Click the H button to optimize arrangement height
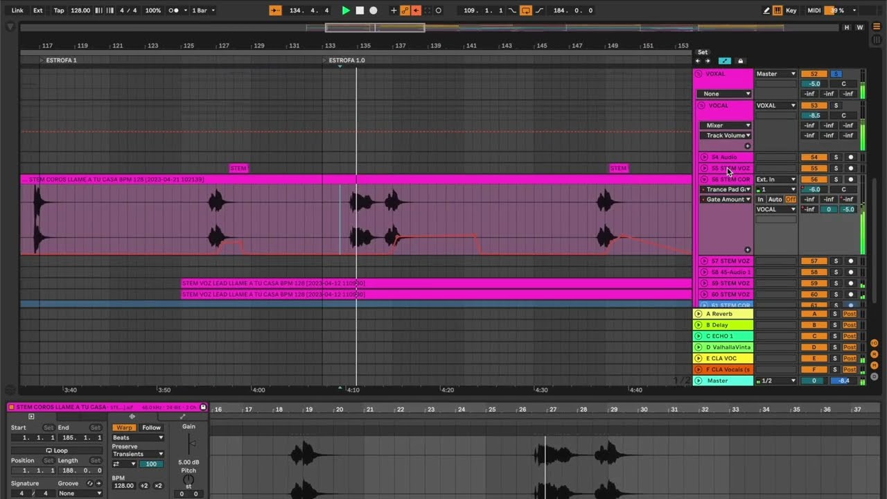Image resolution: width=887 pixels, height=499 pixels. pos(846,28)
